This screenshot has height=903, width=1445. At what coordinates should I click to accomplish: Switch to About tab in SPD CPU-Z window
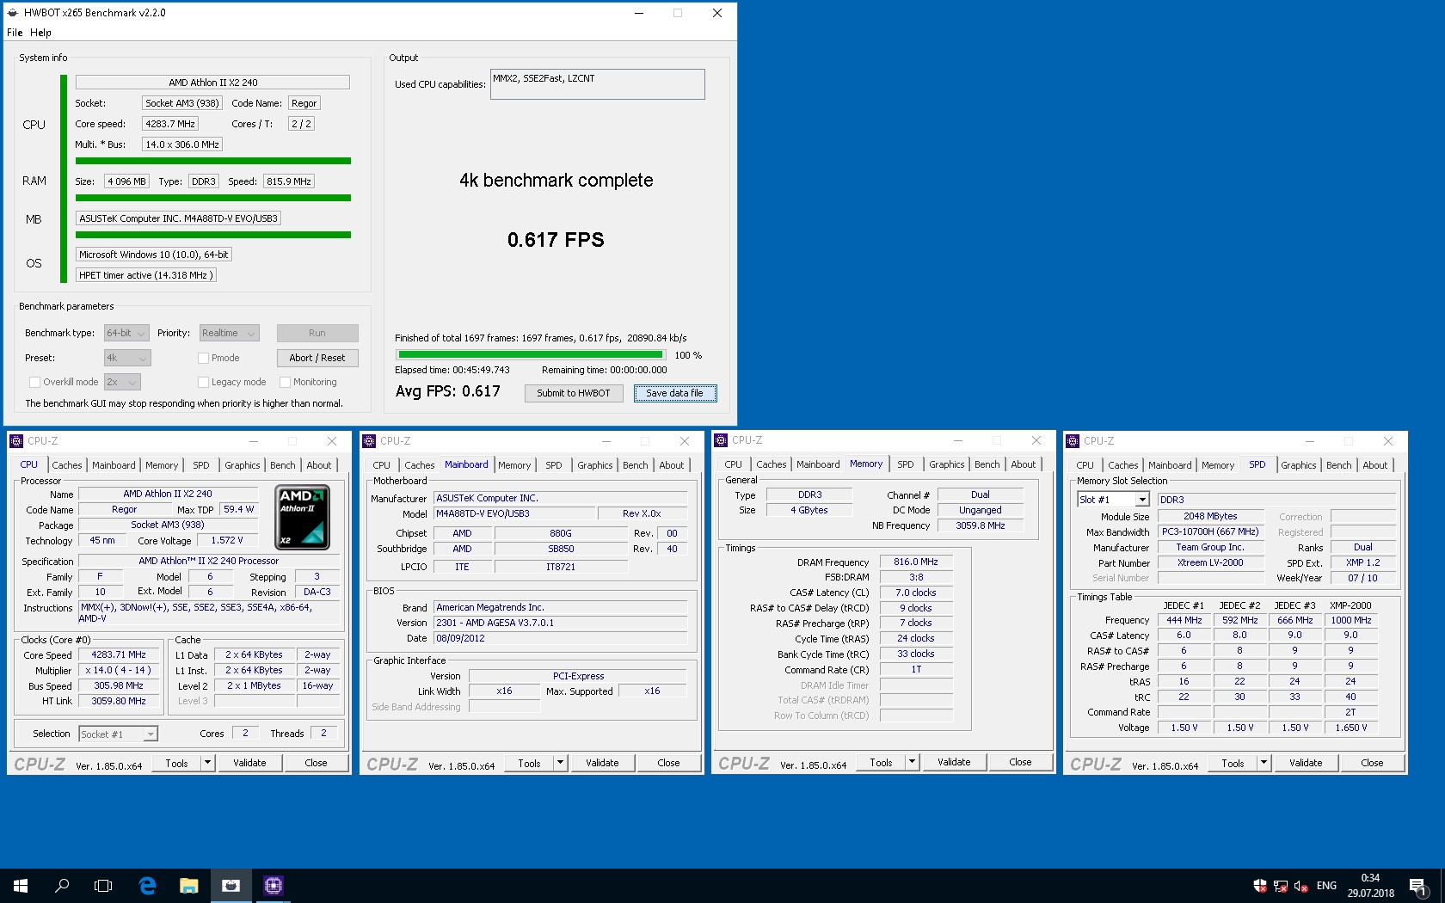coord(1375,465)
